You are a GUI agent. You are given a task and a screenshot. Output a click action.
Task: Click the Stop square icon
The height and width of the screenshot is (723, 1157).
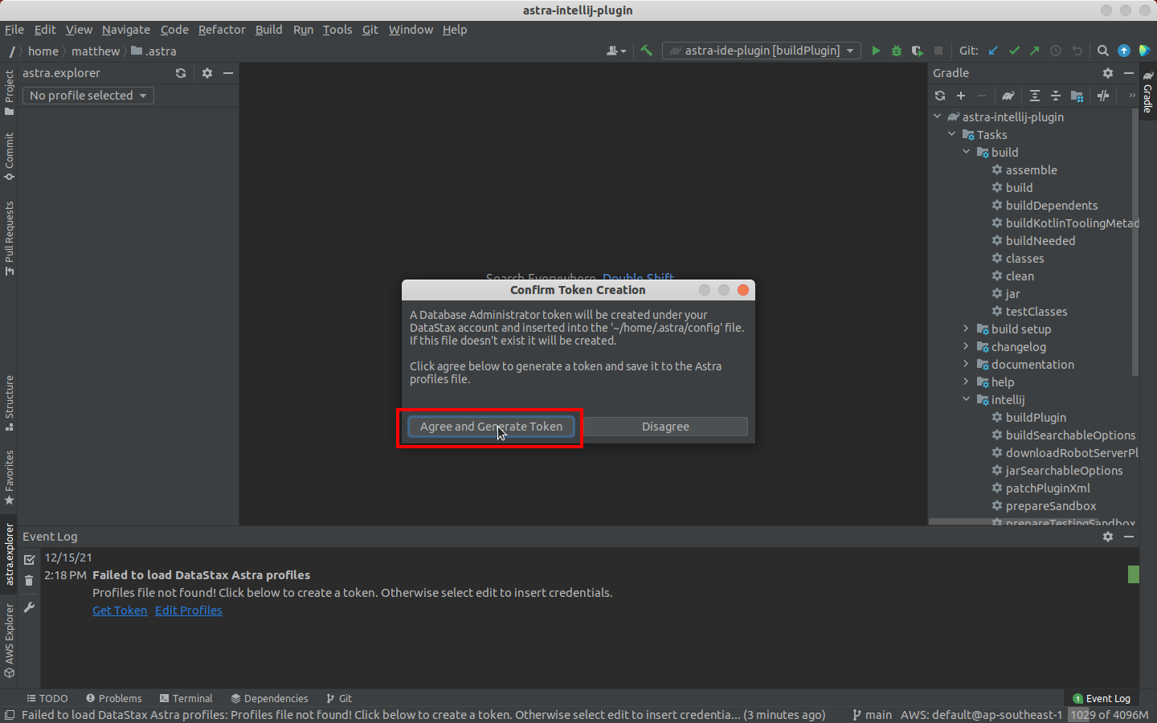[x=938, y=51]
